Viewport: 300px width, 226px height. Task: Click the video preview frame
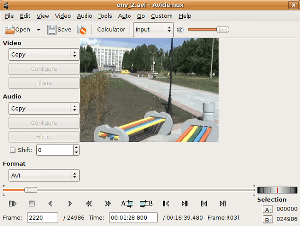[149, 90]
